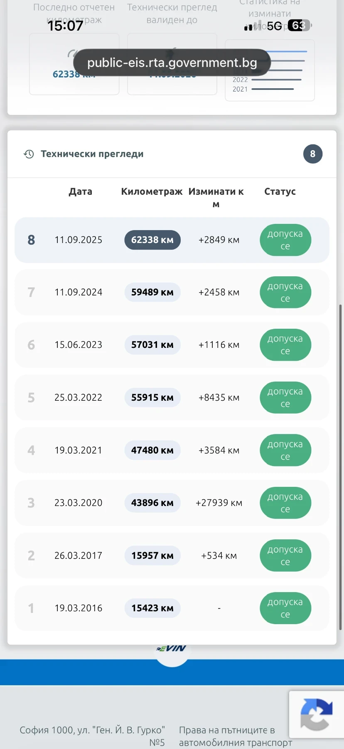Click the count badge showing 8
Screen dimensions: 344x749
pyautogui.click(x=312, y=154)
